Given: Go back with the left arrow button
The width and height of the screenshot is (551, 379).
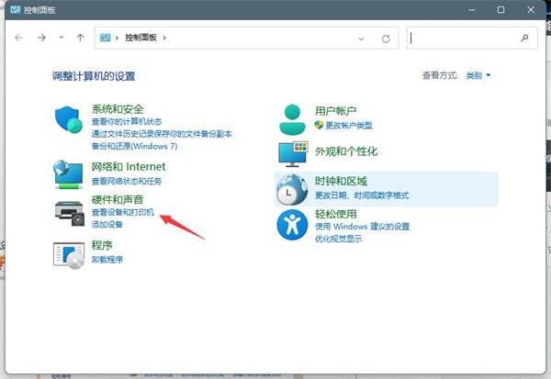Looking at the screenshot, I should [x=20, y=38].
